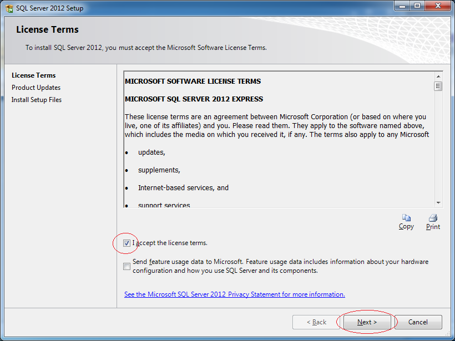Image resolution: width=455 pixels, height=341 pixels.
Task: Select Install Setup Files step in sidebar
Action: pyautogui.click(x=37, y=100)
